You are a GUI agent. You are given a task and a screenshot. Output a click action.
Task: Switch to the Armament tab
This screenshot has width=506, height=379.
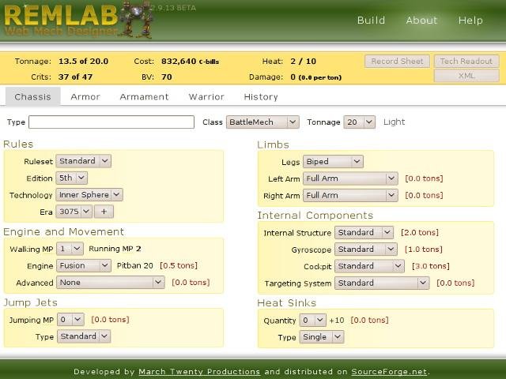click(x=144, y=97)
